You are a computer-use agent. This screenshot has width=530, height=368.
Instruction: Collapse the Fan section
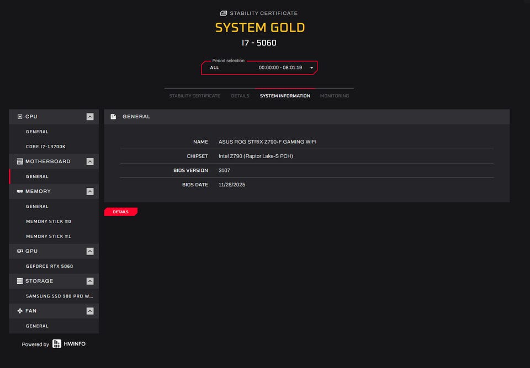(90, 311)
